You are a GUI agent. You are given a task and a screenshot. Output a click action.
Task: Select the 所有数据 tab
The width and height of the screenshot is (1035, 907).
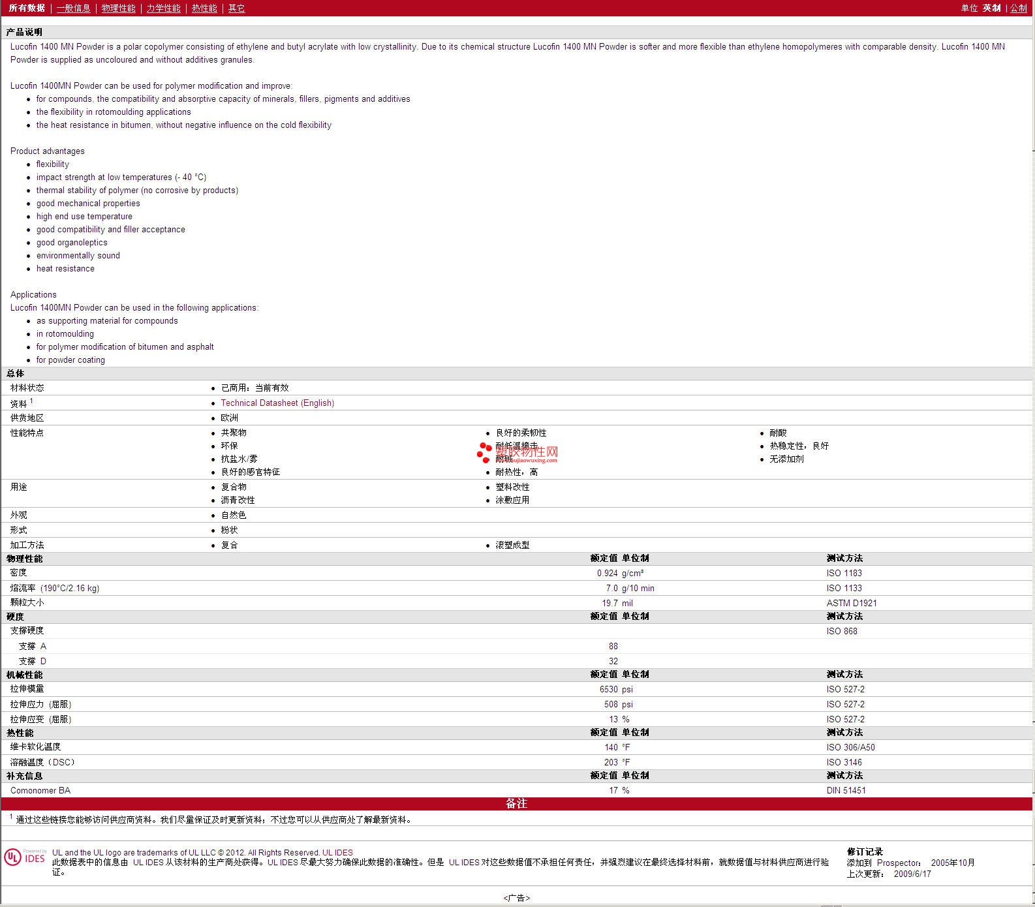[27, 8]
